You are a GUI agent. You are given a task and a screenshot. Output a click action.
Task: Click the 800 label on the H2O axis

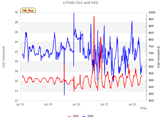(x=151, y=40)
